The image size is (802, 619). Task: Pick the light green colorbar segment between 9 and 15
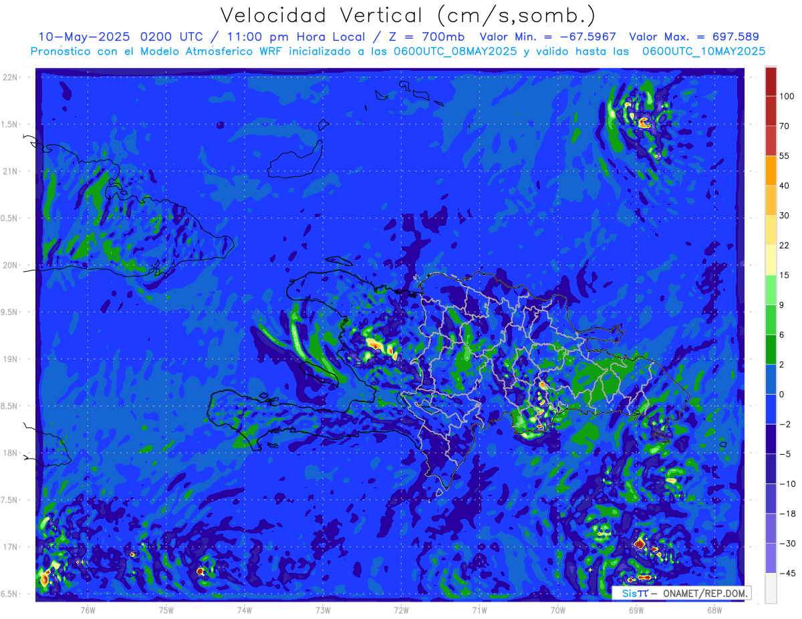click(771, 290)
